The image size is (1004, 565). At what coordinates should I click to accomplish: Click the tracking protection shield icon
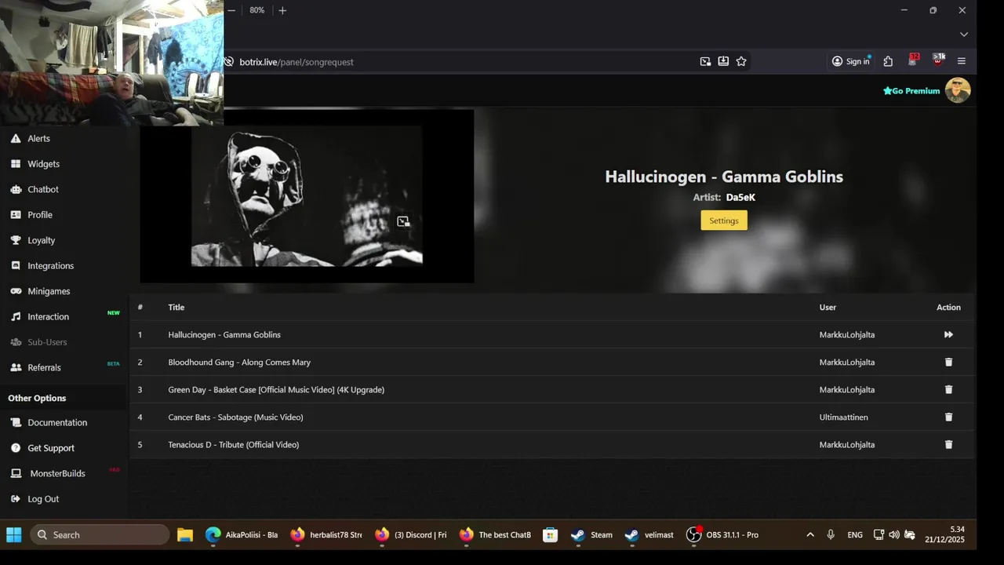tap(229, 62)
